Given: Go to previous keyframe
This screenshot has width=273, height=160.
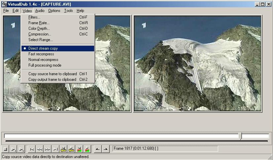Looking at the screenshot, I should pyautogui.click(x=63, y=149).
